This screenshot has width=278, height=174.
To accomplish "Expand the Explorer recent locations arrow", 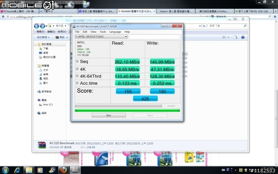I will 46,26.
